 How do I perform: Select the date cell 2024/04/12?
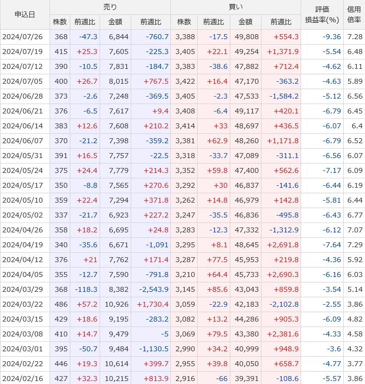pyautogui.click(x=25, y=260)
